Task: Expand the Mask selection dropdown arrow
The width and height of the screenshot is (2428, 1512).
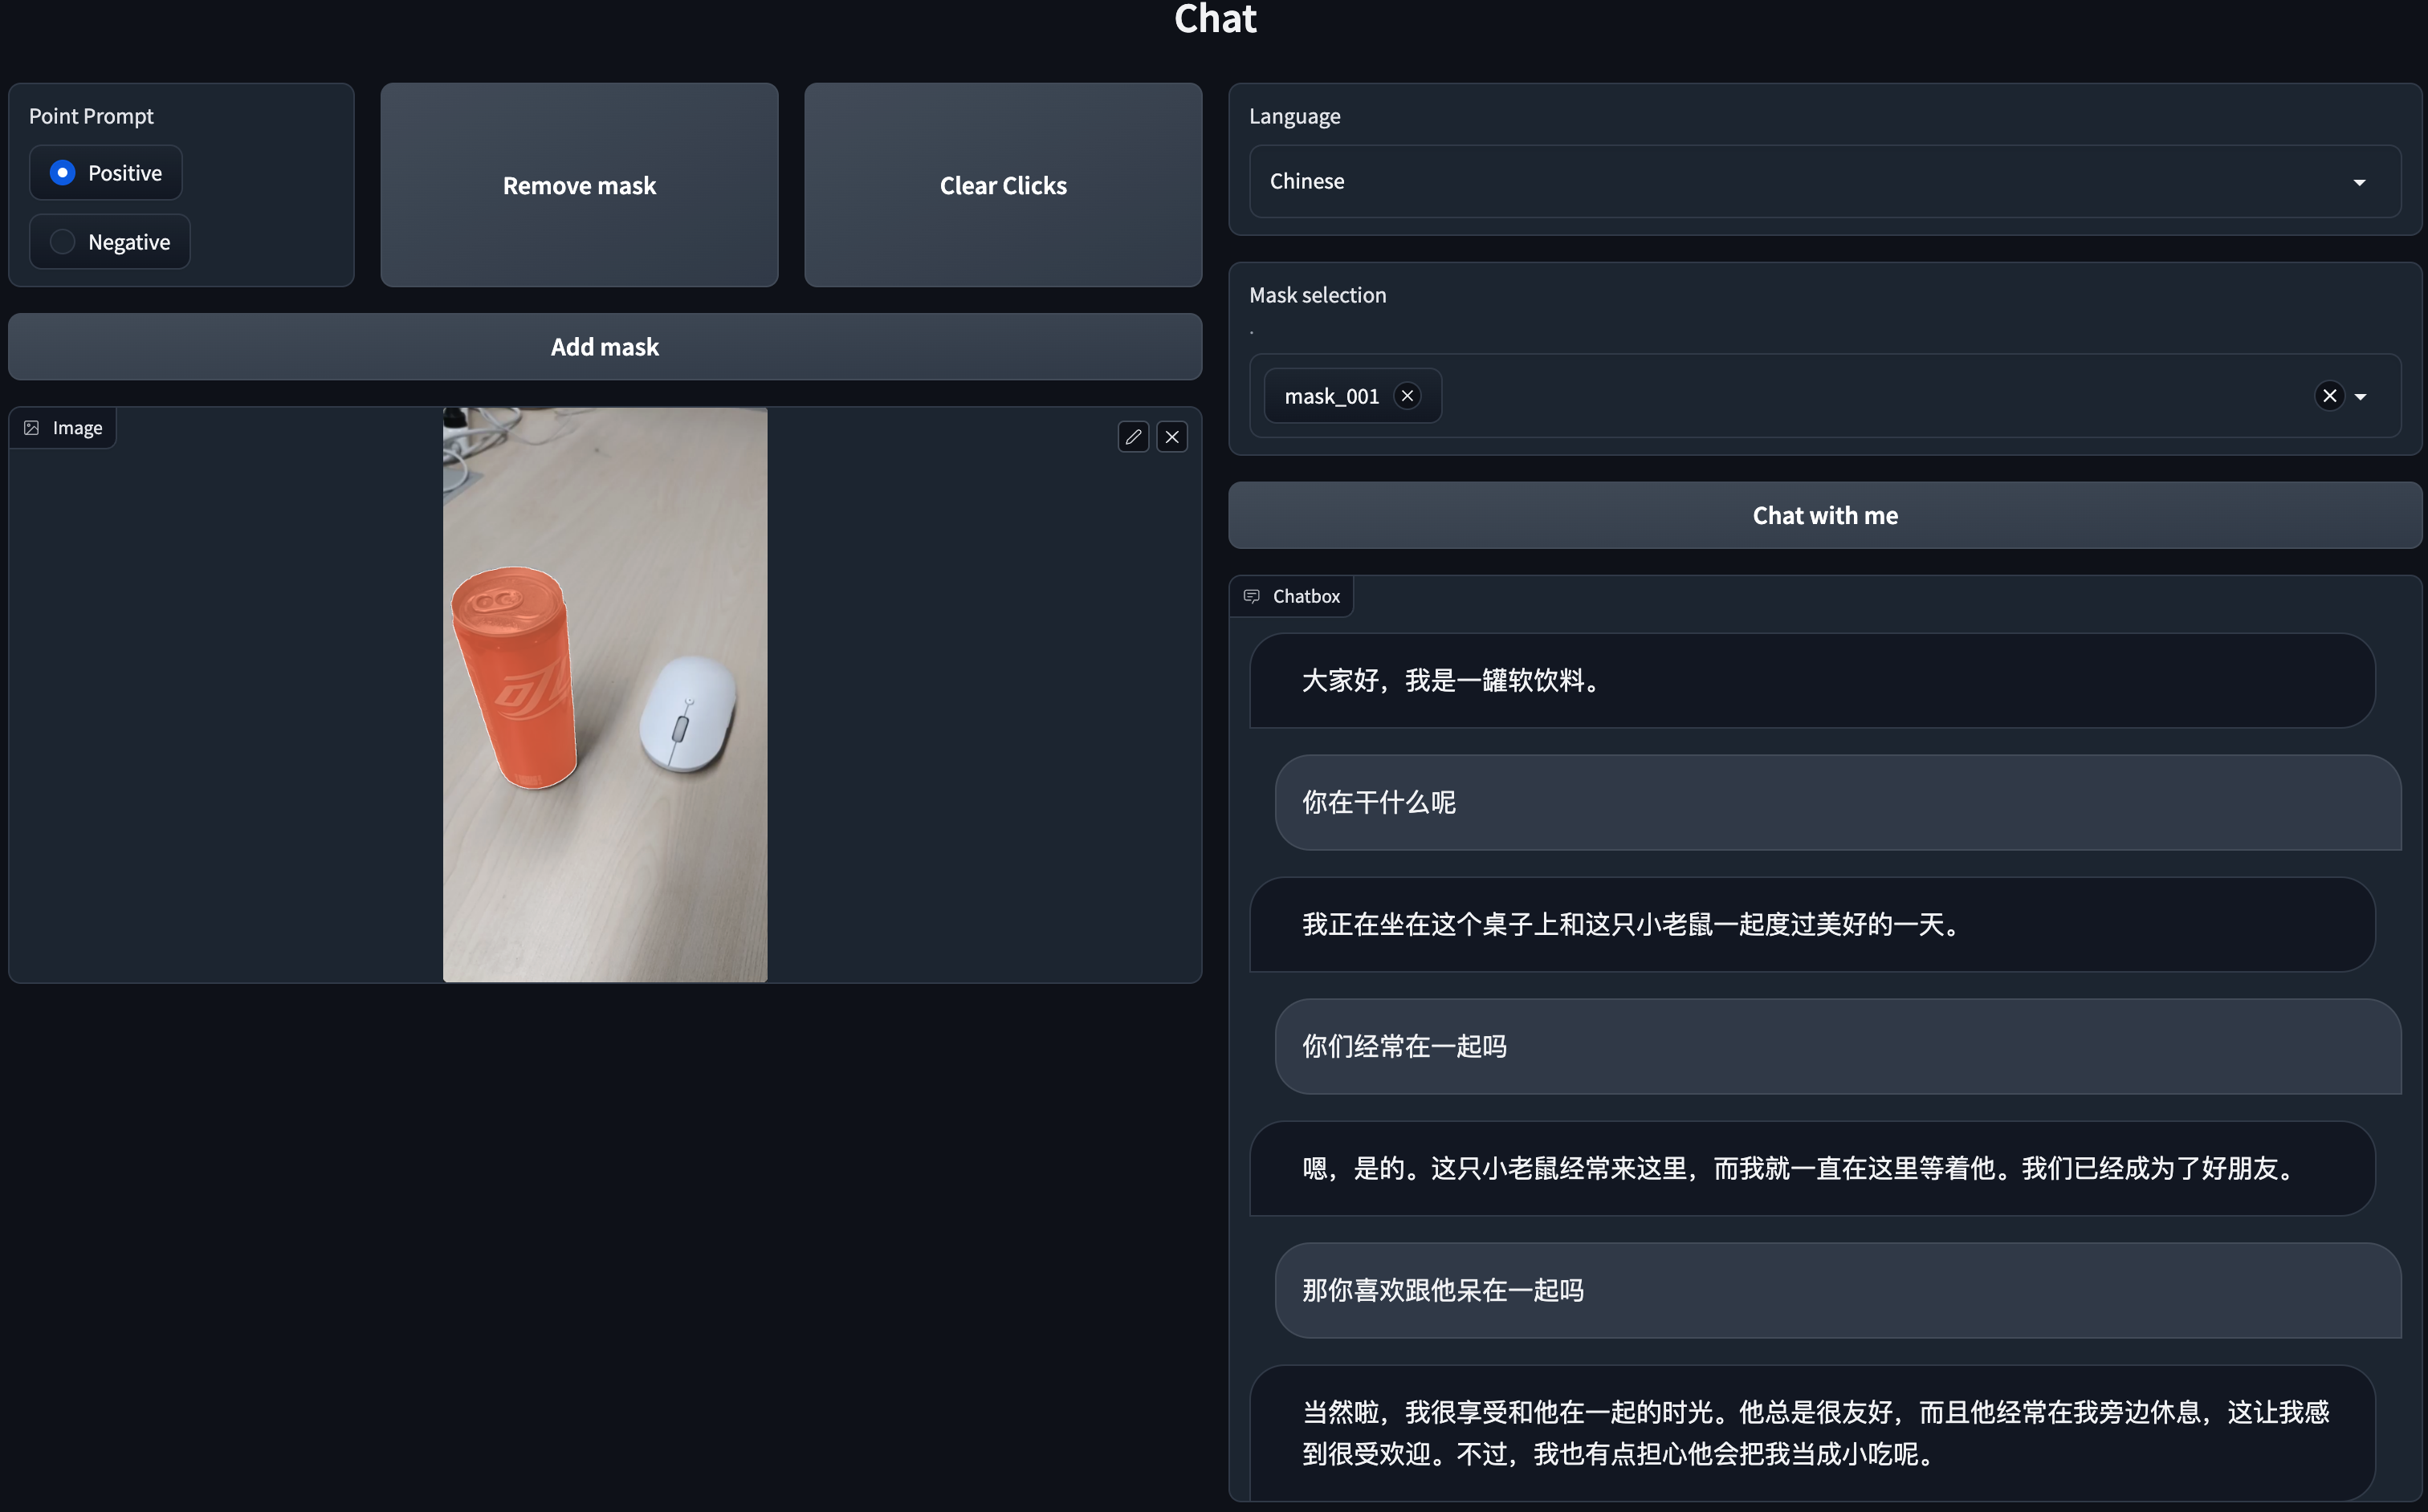Action: coord(2361,397)
